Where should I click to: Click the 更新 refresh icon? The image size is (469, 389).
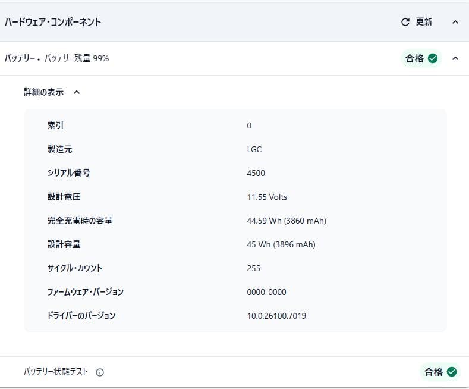(405, 22)
